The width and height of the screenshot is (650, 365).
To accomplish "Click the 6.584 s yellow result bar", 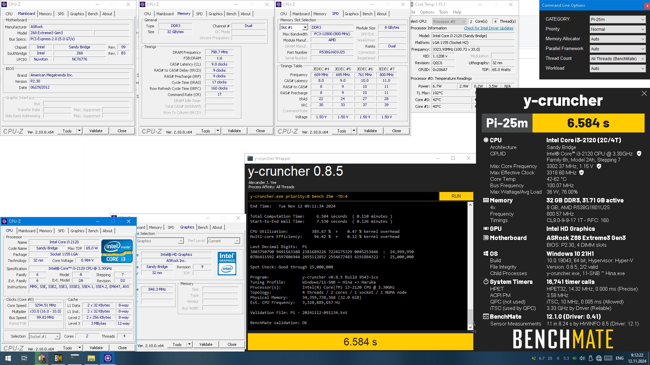I will (360, 342).
